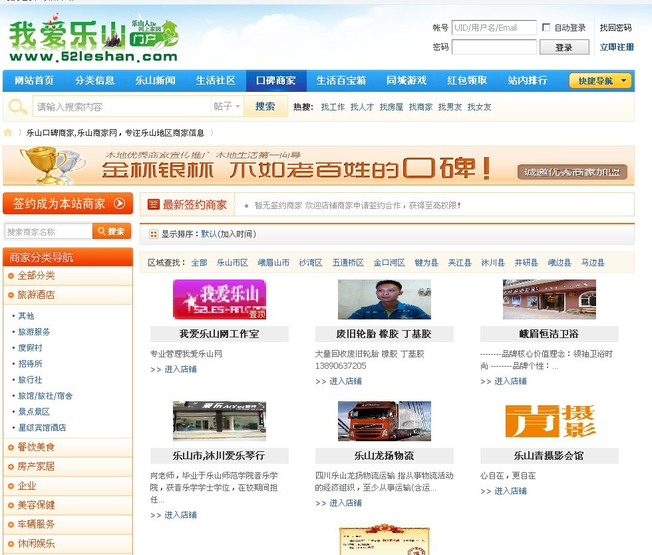The image size is (652, 555).
Task: Focus the 请输入搜索内容 search field
Action: (122, 106)
